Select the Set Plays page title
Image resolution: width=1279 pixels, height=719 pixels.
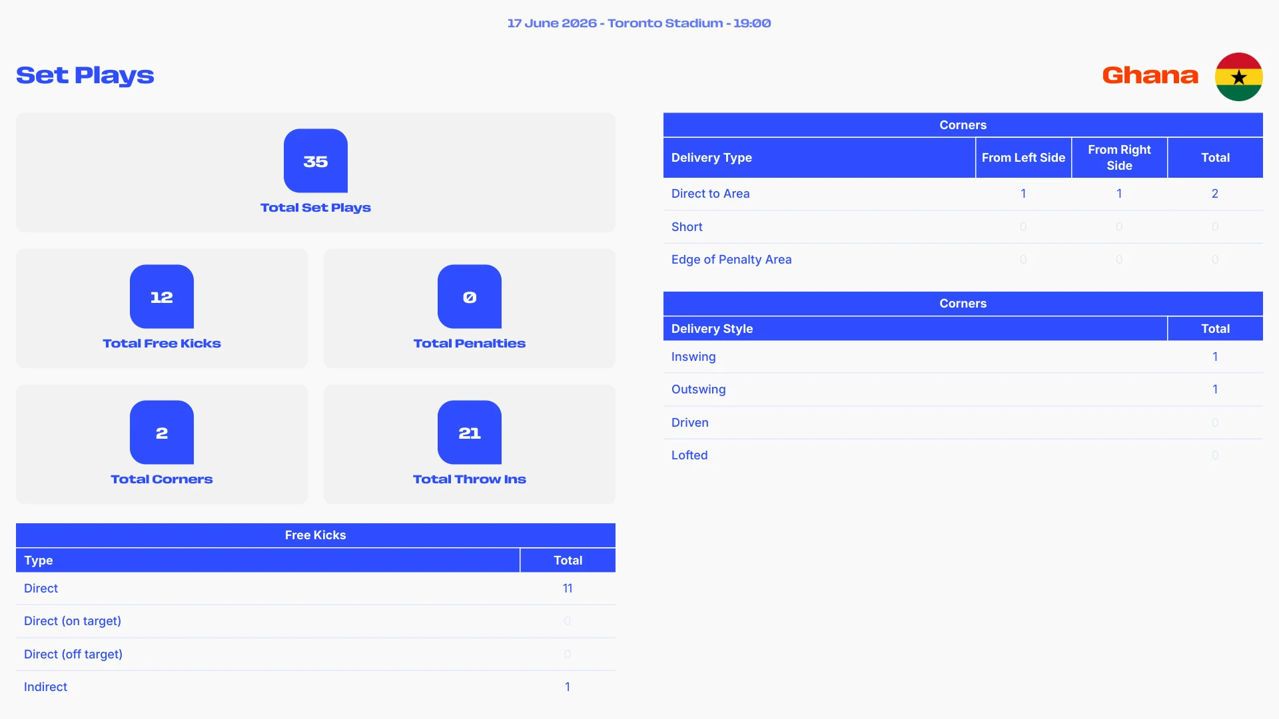(85, 76)
